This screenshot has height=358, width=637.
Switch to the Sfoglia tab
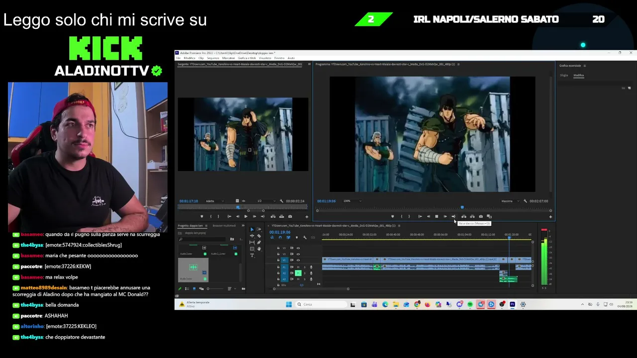click(564, 76)
